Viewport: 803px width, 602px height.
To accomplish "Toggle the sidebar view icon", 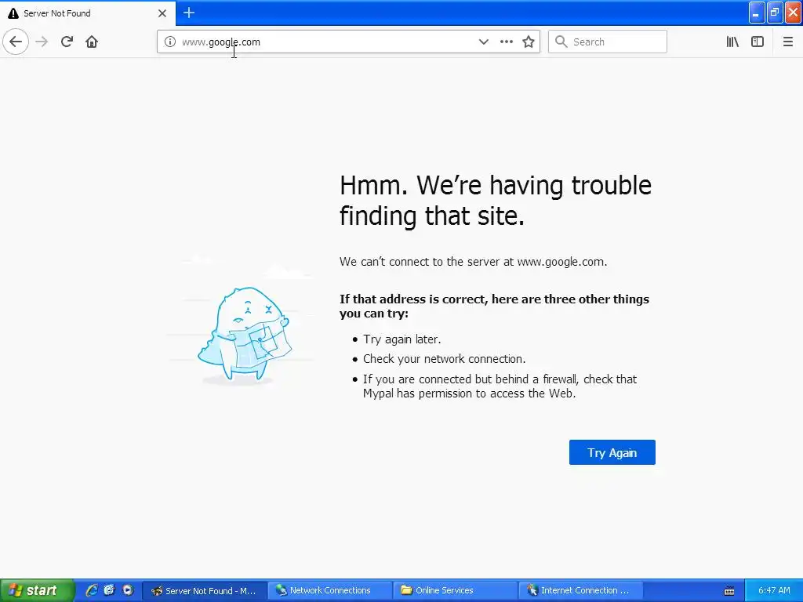I will [x=758, y=42].
